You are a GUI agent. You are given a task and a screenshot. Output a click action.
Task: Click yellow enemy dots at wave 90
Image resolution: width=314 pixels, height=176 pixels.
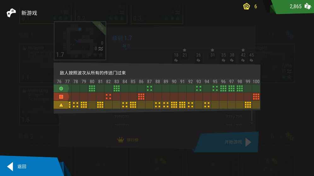point(174,105)
